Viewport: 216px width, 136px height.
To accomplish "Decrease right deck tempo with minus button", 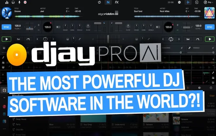I will 177,30.
